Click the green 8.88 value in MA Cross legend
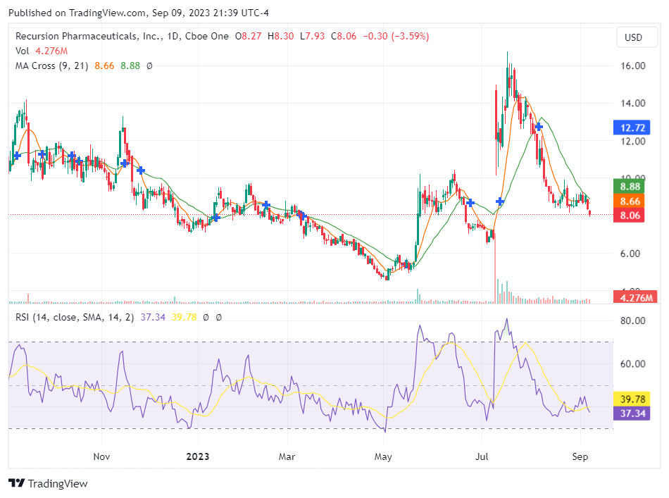669x498 pixels. (130, 66)
